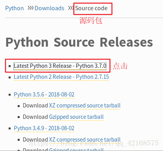The image size is (163, 151).
Task: Click the Python Source Releases heading
Action: [x=79, y=42]
